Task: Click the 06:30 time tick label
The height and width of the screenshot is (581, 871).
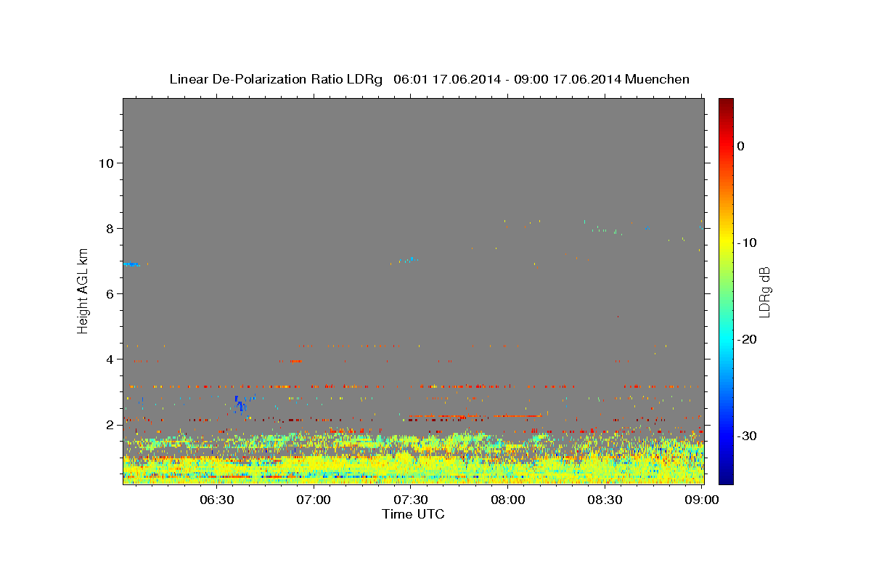Action: coord(216,500)
